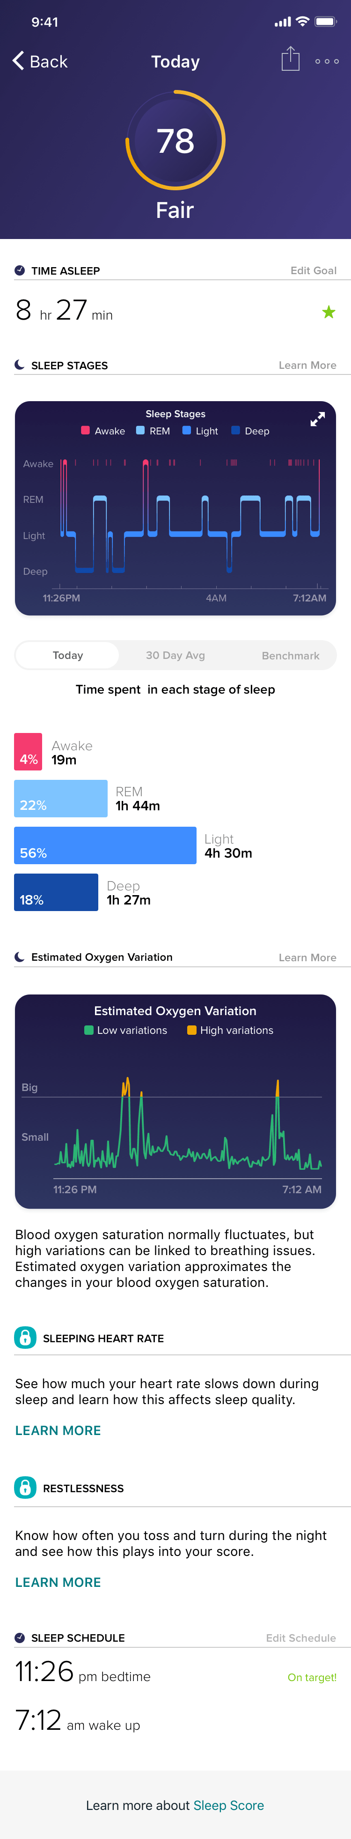Screen dimensions: 351x1839
Task: Tap the lock icon beside Sleeping Heart Rate
Action: (25, 1337)
